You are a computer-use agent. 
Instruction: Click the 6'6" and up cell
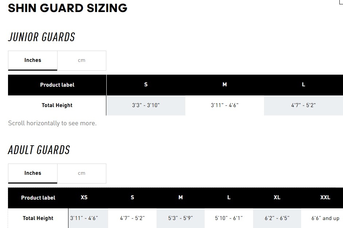(325, 218)
